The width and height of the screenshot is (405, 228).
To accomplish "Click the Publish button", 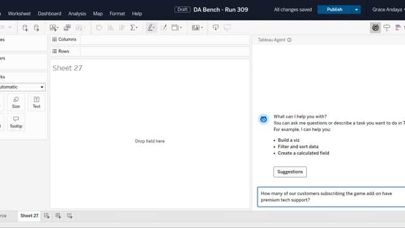I will (335, 9).
